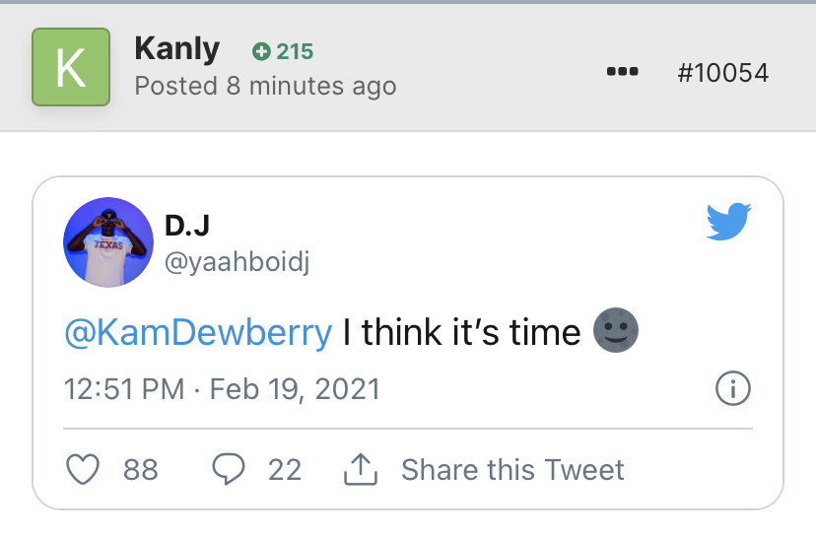Open the Kanly username profile link
Screen dimensions: 816x538
coord(177,49)
